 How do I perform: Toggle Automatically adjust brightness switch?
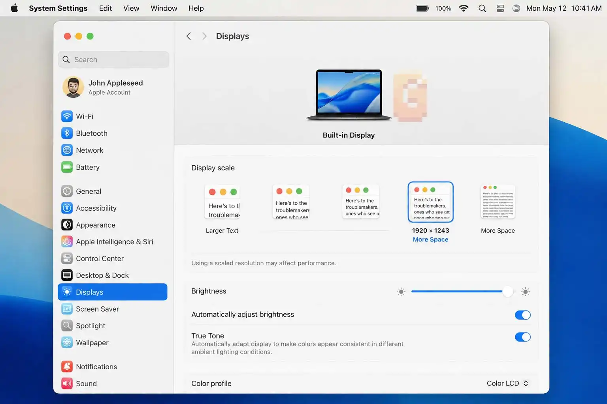tap(522, 315)
